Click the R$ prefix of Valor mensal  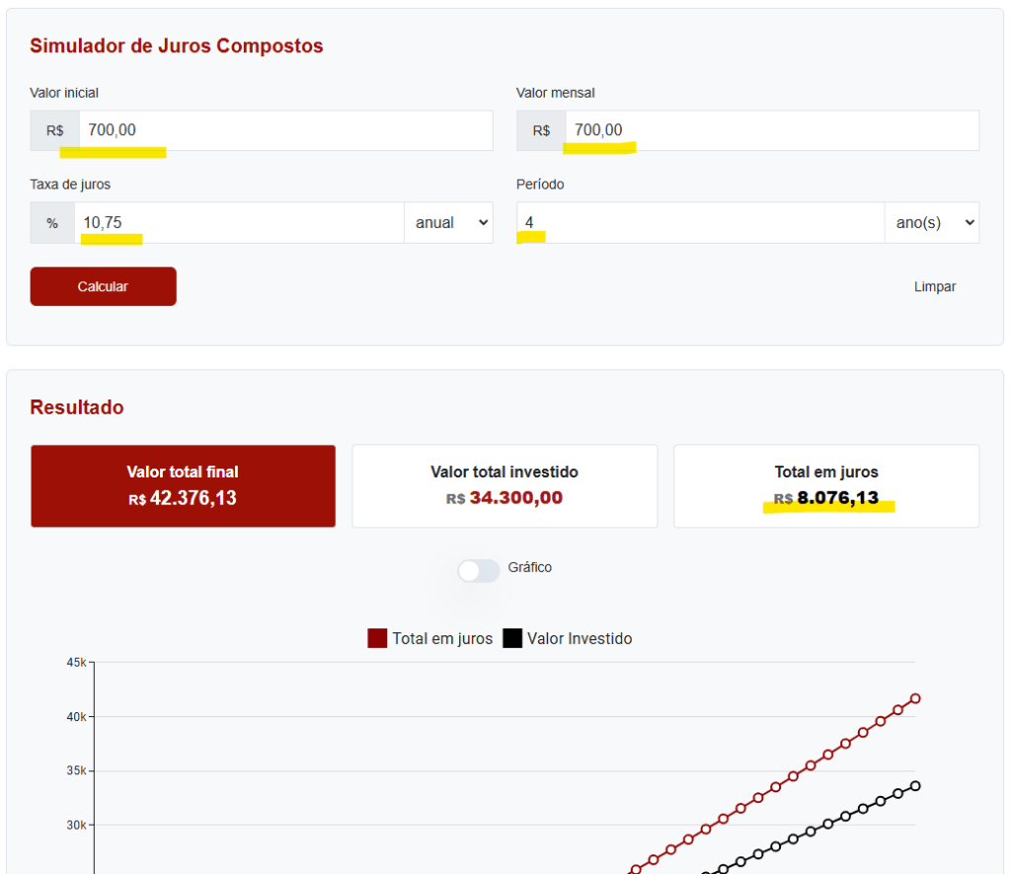(x=542, y=131)
